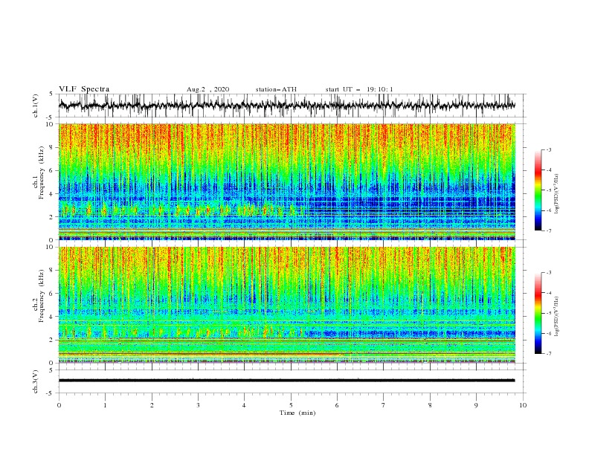The height and width of the screenshot is (455, 589).
Task: Click the ch.1 spectrogram color bar
Action: point(538,190)
